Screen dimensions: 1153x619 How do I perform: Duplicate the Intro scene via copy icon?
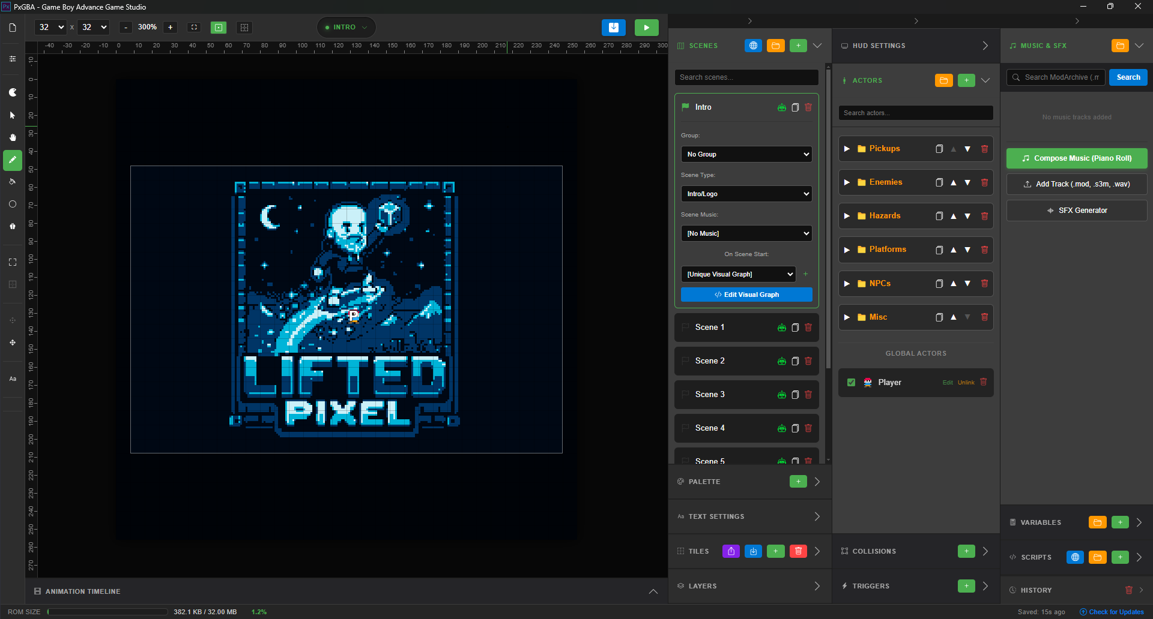coord(795,107)
